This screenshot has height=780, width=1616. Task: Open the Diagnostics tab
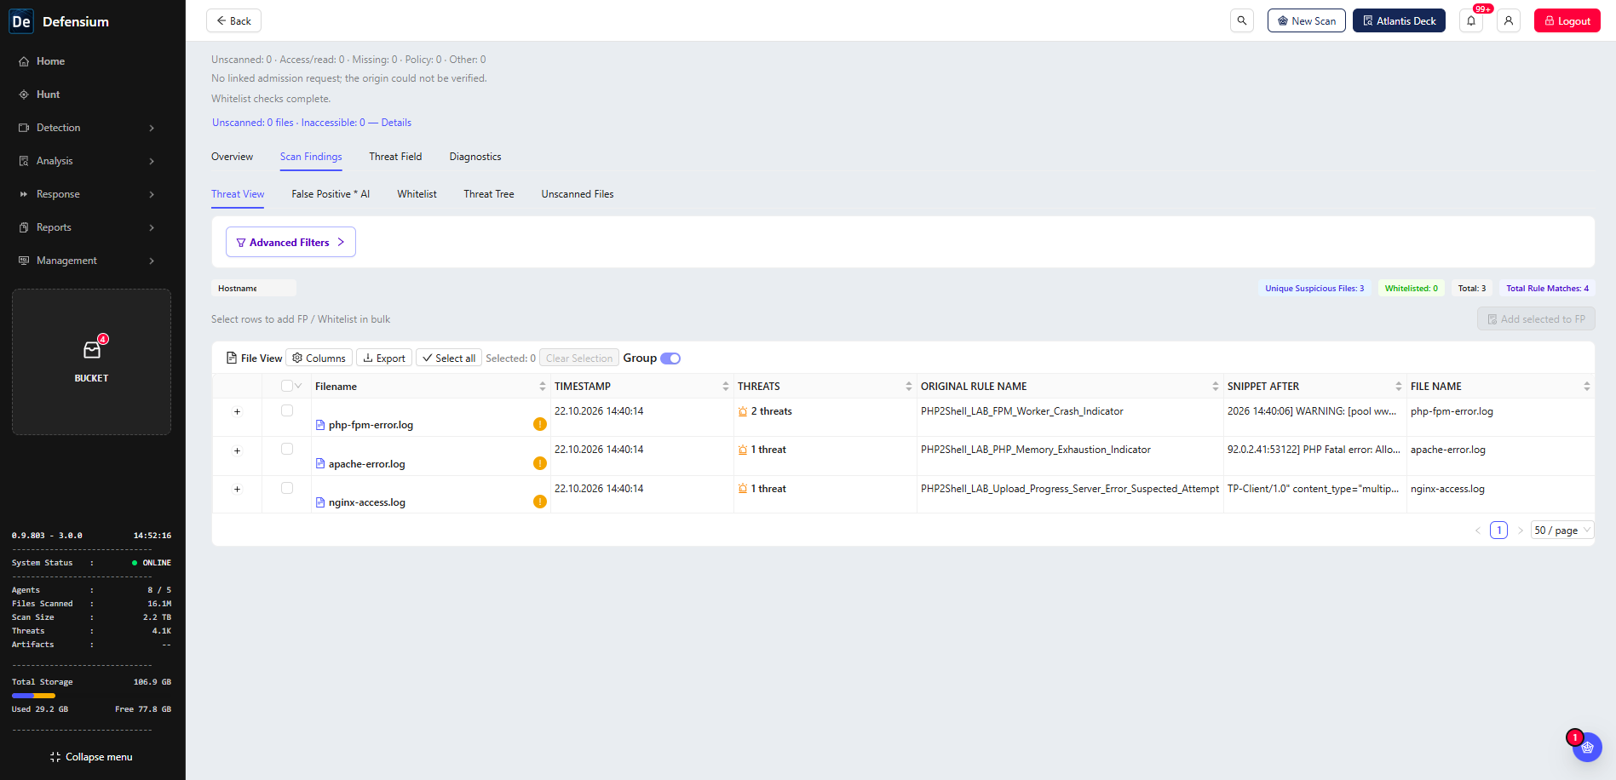tap(475, 157)
